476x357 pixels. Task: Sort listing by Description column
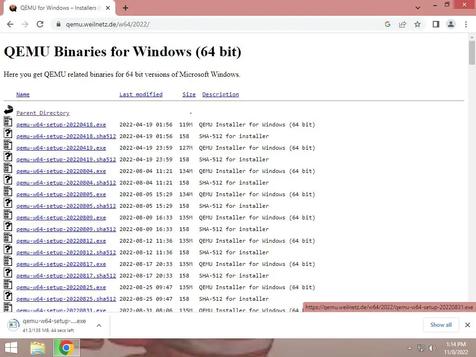(x=220, y=94)
